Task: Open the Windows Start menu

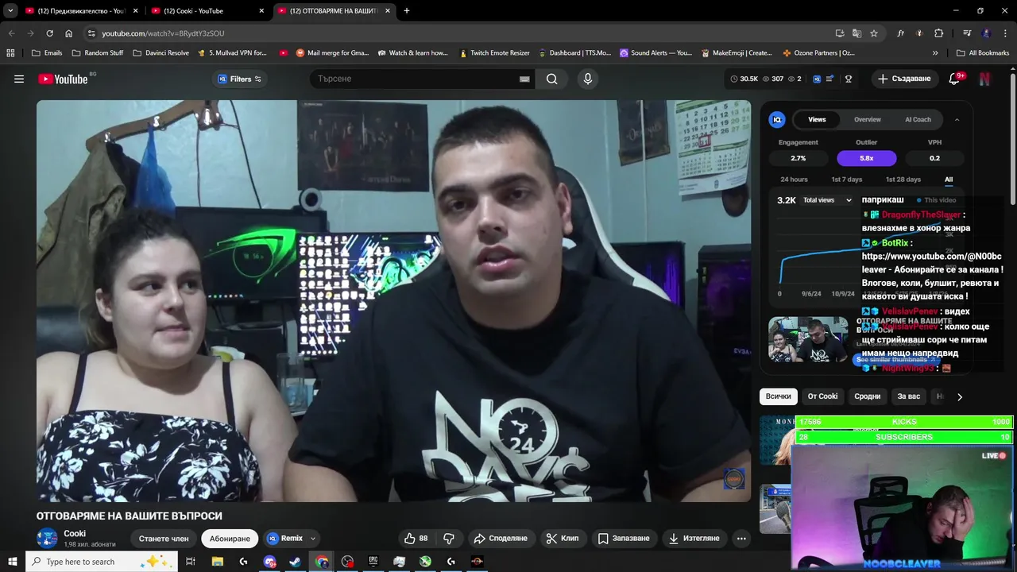Action: tap(12, 562)
